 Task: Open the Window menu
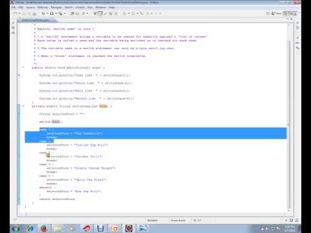pos(100,7)
